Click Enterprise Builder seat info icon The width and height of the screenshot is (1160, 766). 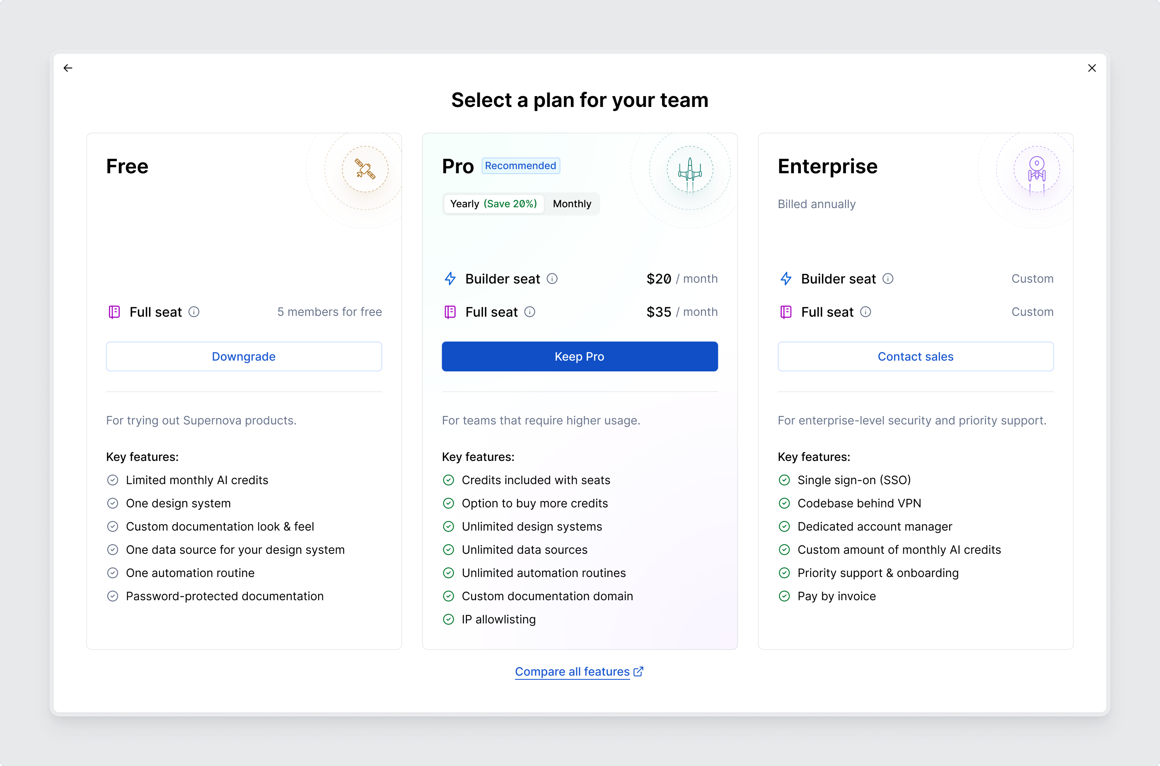pos(887,279)
